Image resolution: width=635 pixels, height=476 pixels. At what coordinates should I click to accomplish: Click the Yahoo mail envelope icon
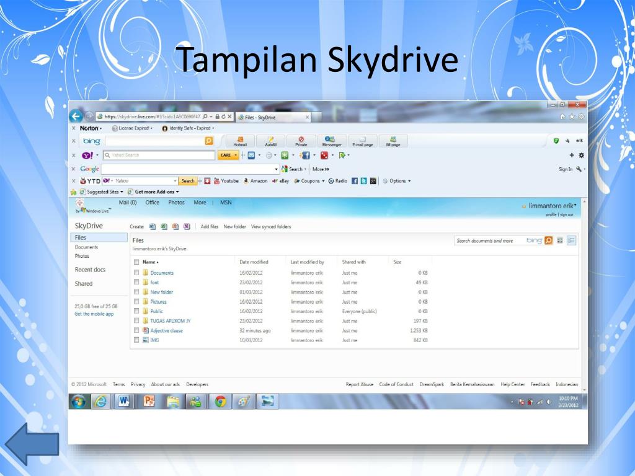[x=252, y=155]
